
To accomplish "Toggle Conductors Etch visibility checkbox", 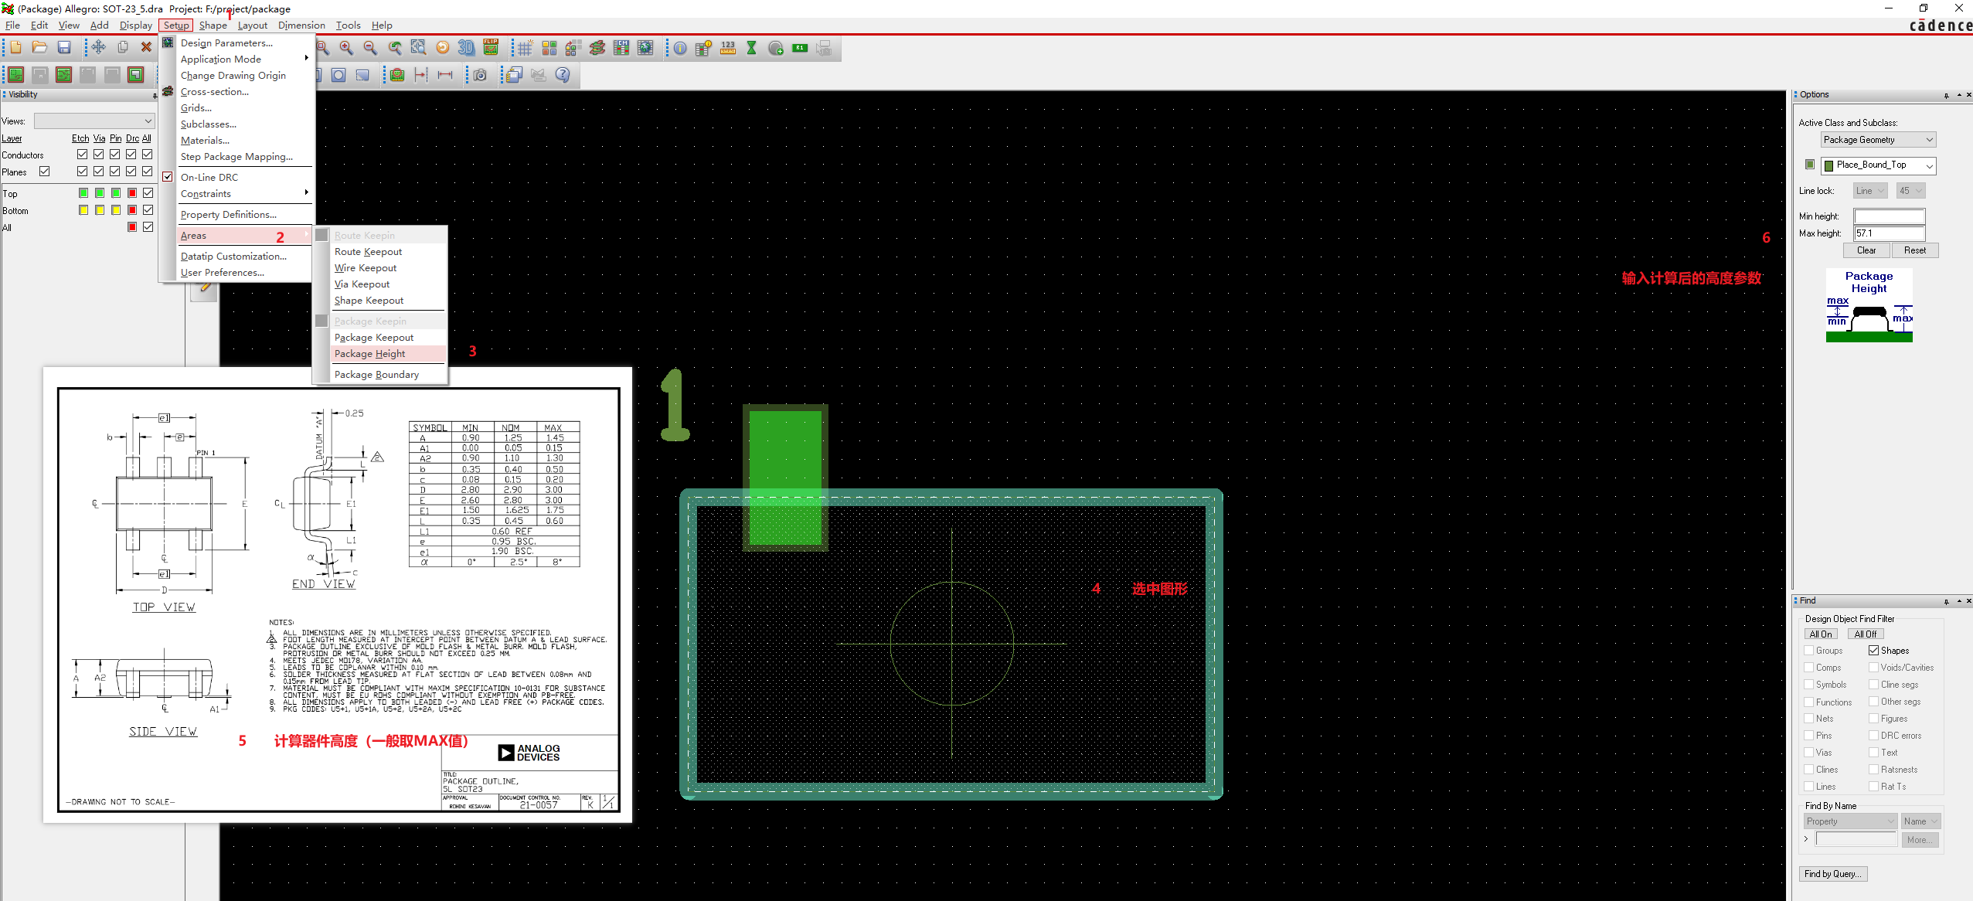I will 83,155.
